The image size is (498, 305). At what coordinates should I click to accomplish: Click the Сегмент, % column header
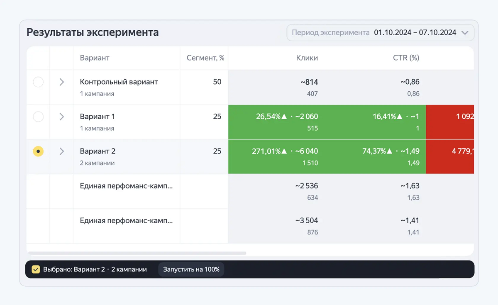[x=204, y=58]
